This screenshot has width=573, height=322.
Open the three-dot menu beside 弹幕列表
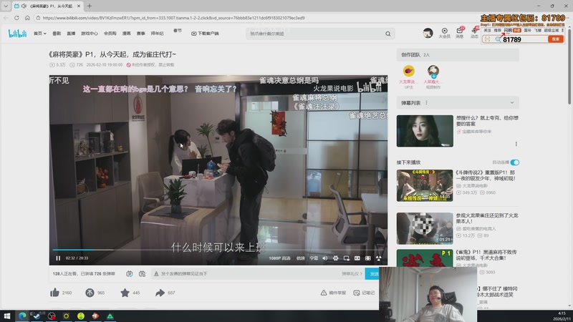pos(426,102)
